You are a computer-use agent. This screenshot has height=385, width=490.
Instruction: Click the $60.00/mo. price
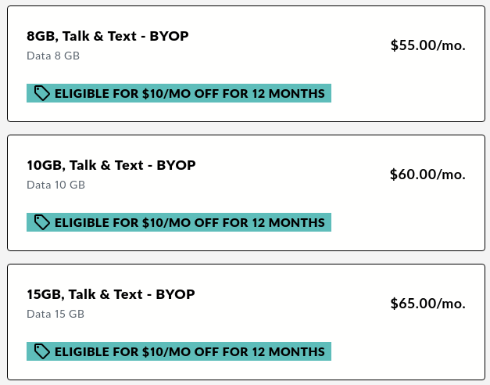pos(427,175)
